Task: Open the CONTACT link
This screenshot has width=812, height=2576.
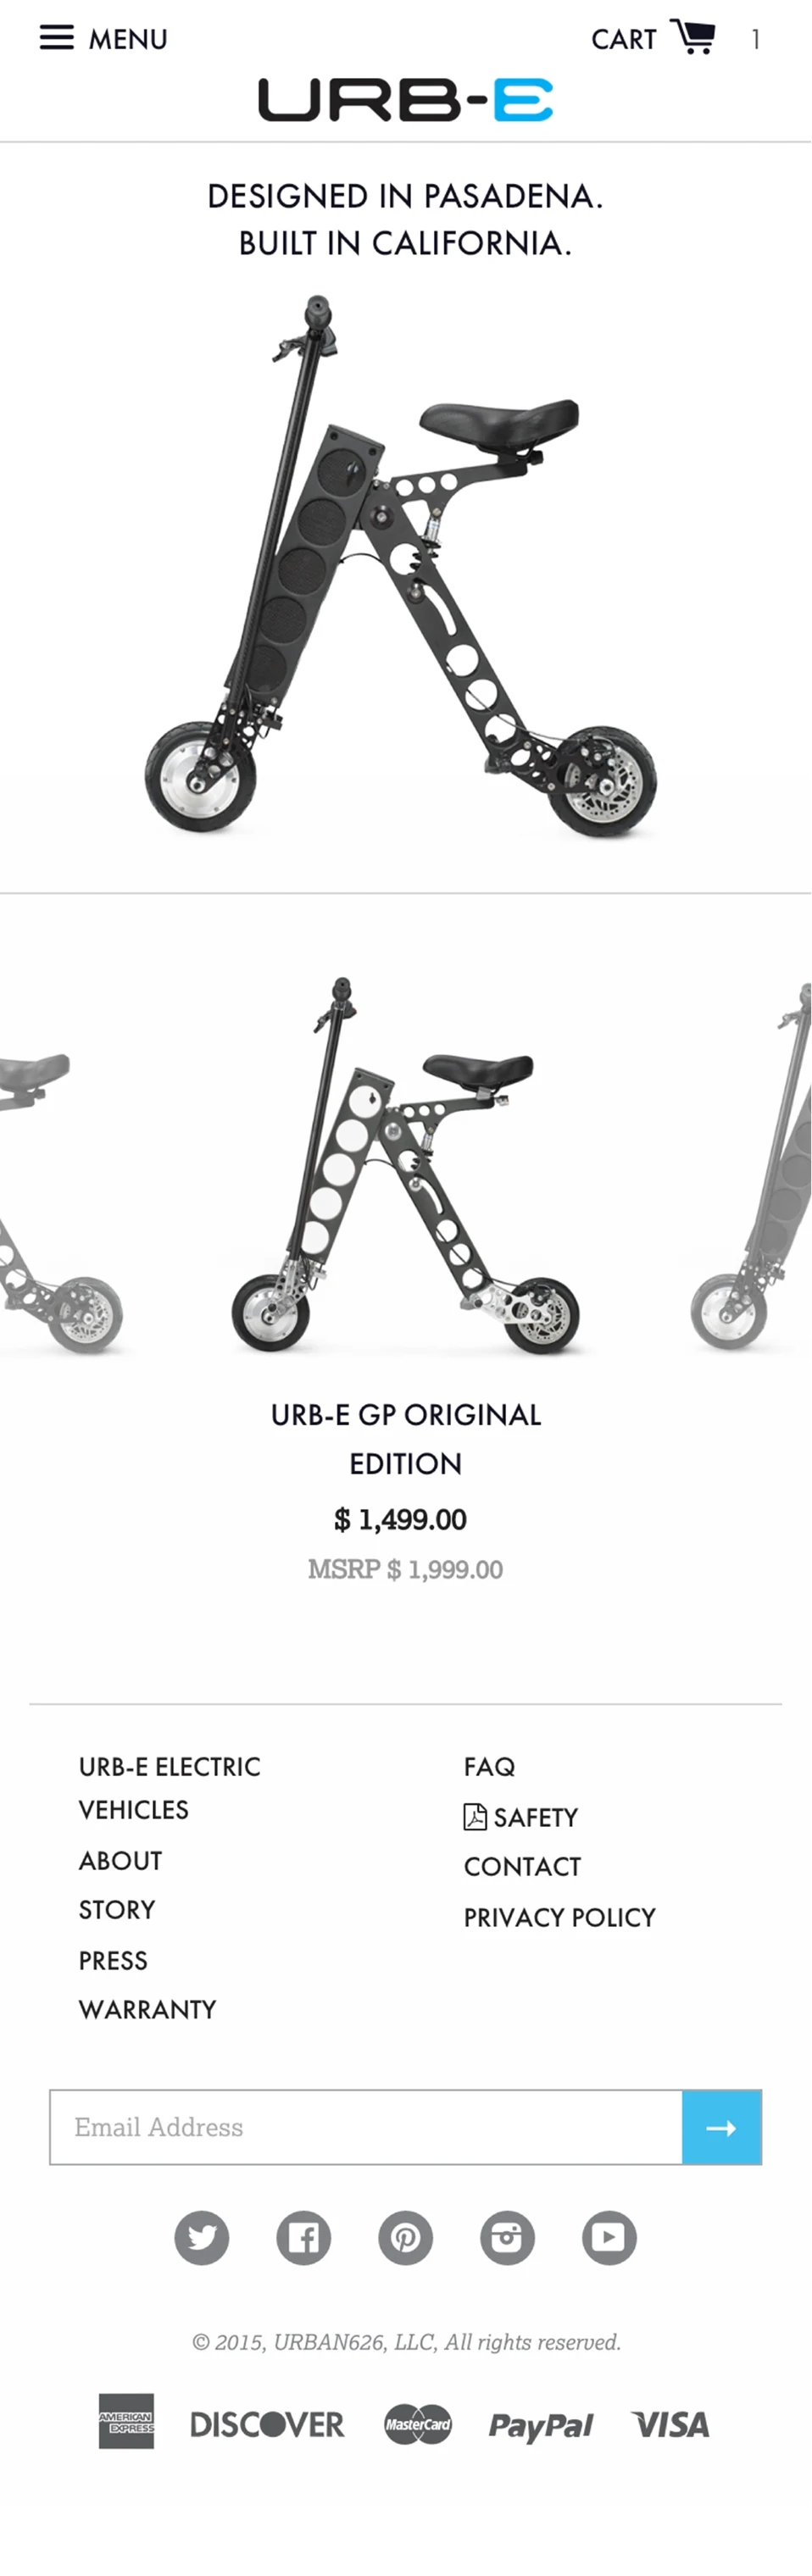Action: (x=523, y=1867)
